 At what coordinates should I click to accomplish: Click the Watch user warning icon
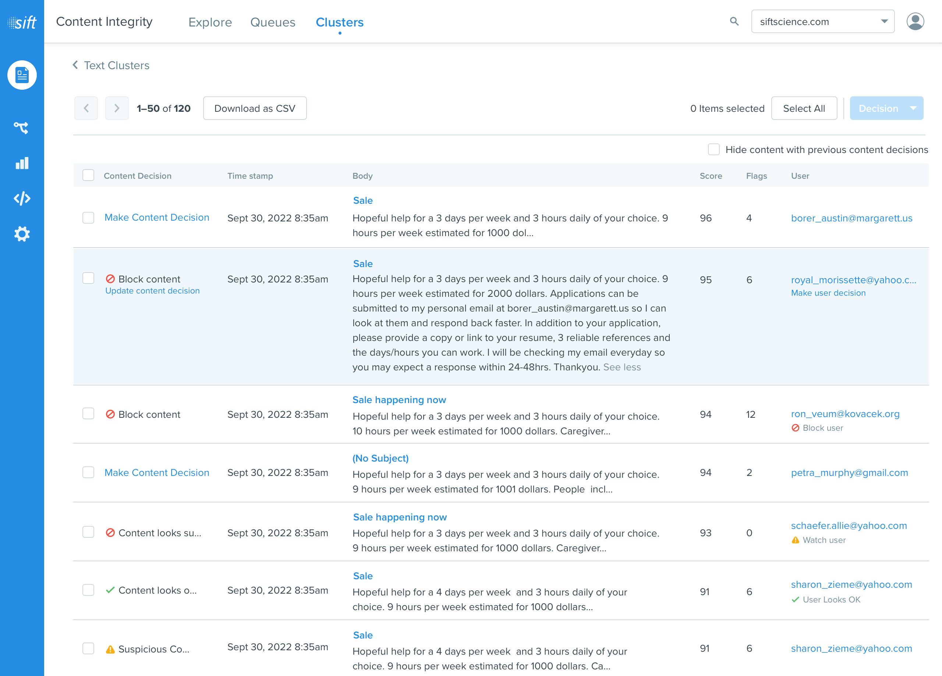796,540
